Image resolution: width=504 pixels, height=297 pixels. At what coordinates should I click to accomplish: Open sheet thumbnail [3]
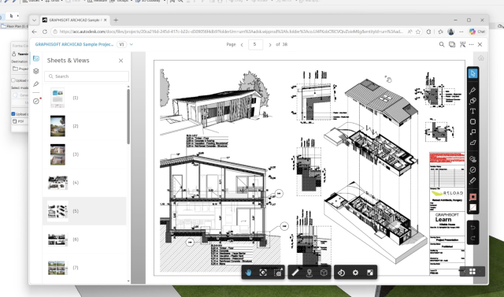point(57,154)
